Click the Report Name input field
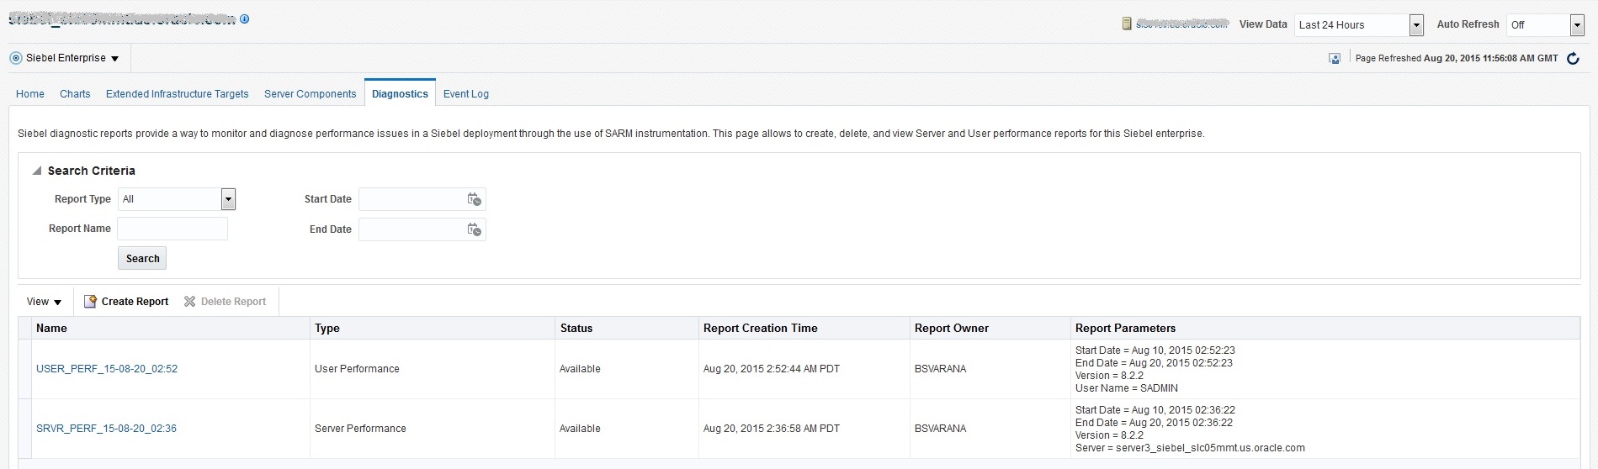This screenshot has height=469, width=1598. click(x=173, y=229)
